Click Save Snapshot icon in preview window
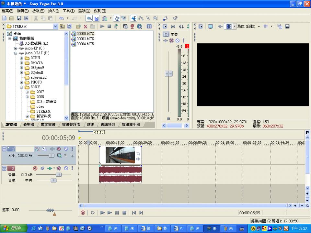 [287, 27]
